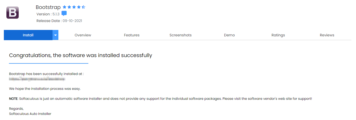Click the fourth rating star
The width and height of the screenshot is (356, 120).
tap(79, 7)
